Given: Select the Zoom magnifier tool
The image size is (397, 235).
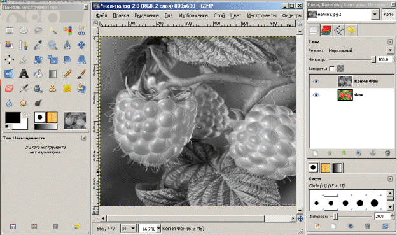Looking at the screenshot, I should [53, 45].
